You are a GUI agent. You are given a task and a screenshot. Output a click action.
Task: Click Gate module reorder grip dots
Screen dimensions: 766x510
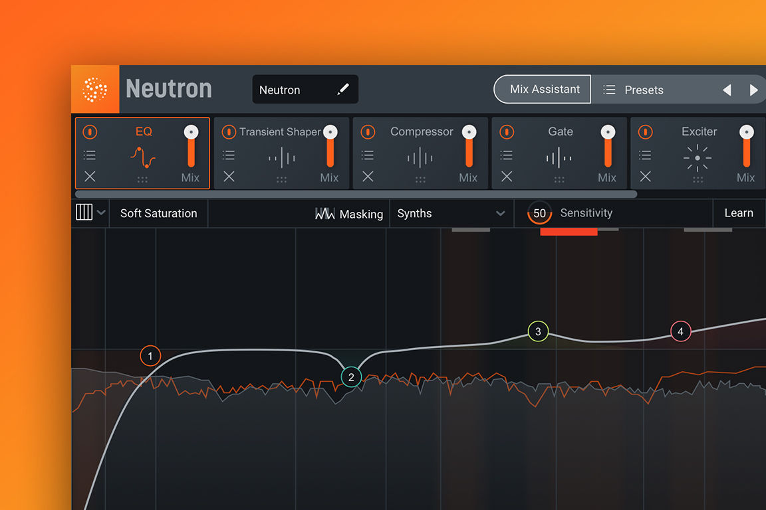[559, 179]
